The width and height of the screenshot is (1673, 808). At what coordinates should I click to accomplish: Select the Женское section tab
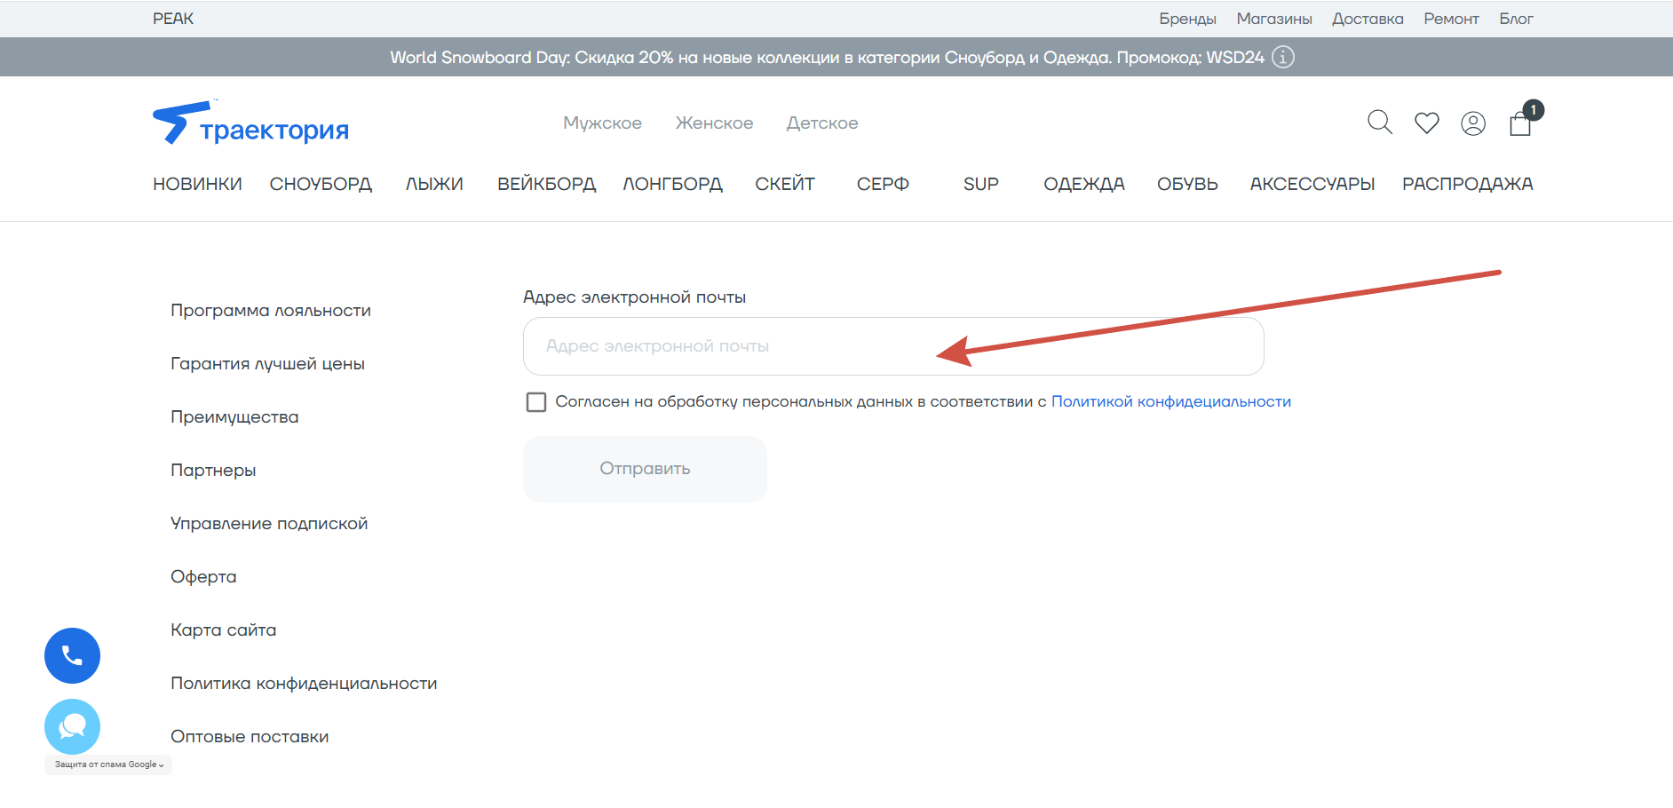pos(714,123)
